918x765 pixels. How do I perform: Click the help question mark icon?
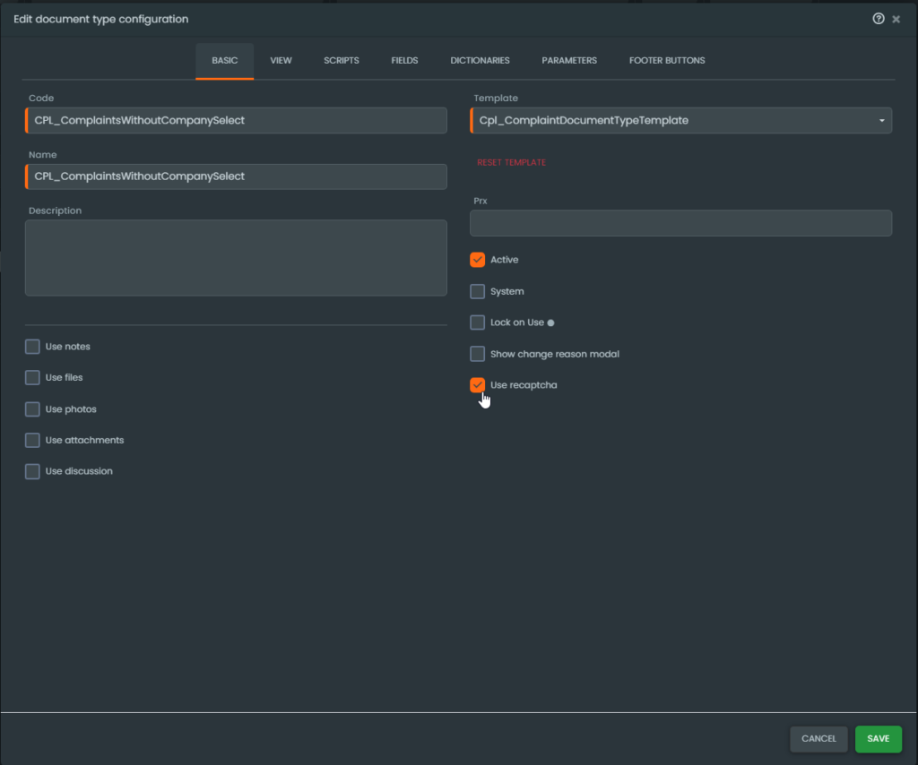point(879,19)
